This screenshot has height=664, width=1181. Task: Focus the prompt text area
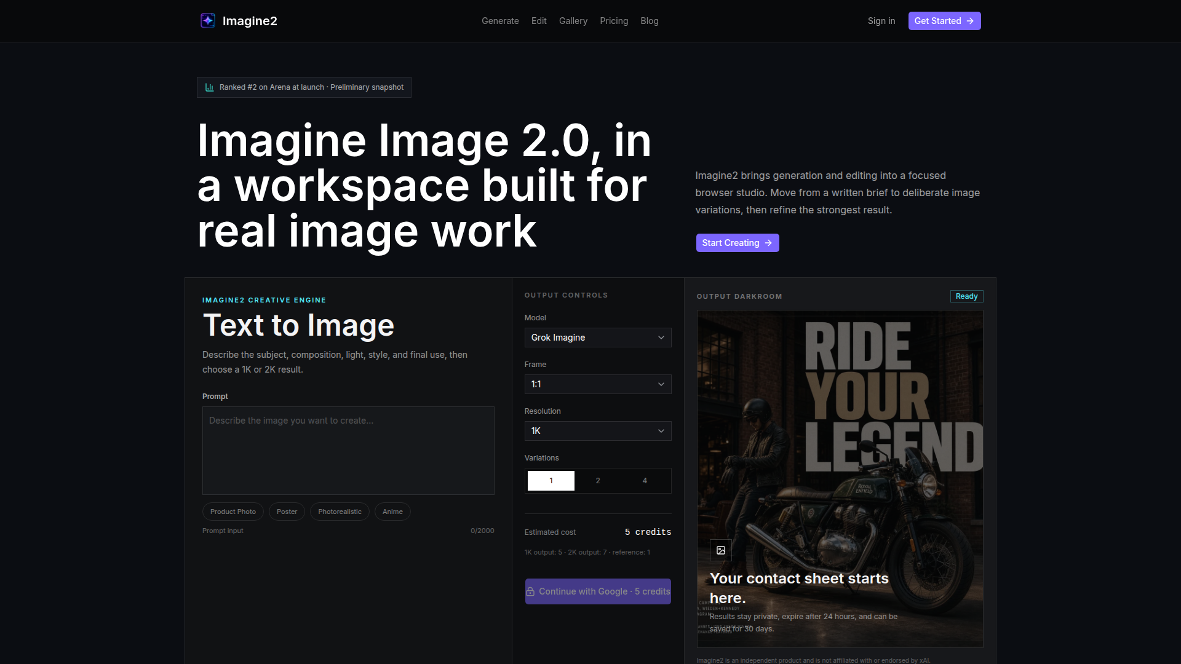tap(348, 451)
